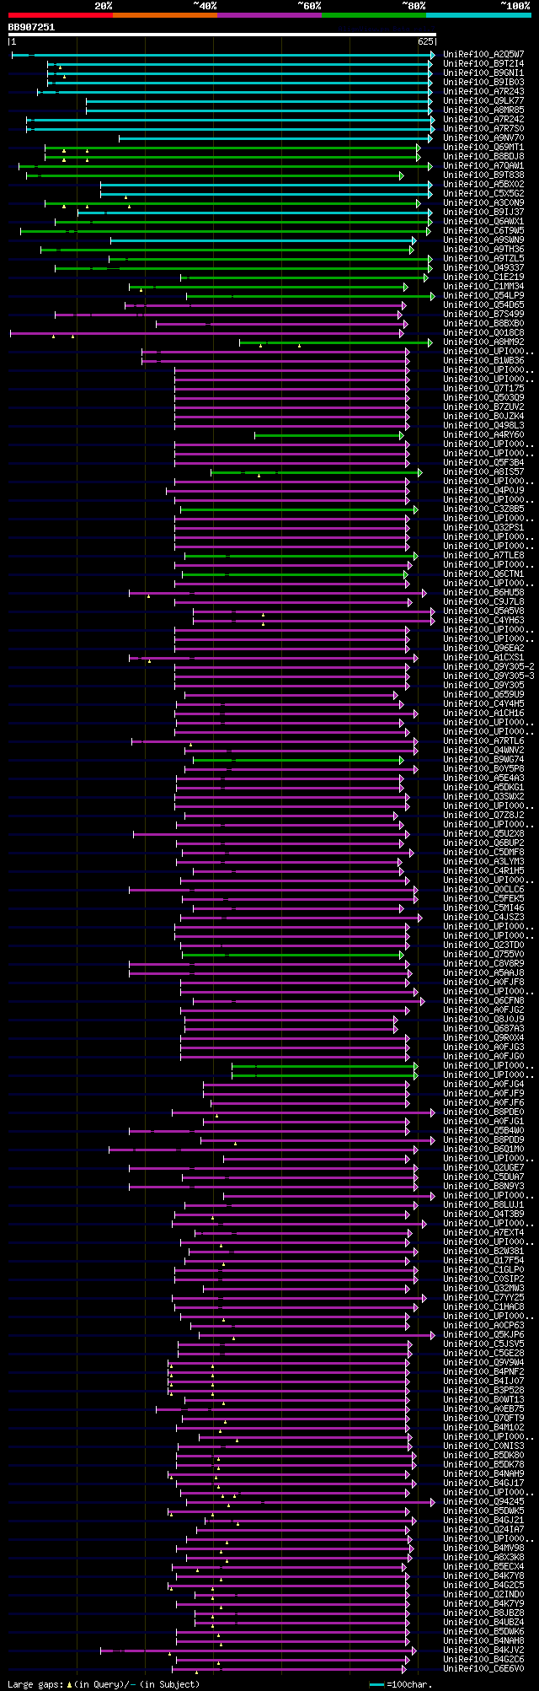
Task: Select the label UniRef100_B9T838
Action: point(483,175)
